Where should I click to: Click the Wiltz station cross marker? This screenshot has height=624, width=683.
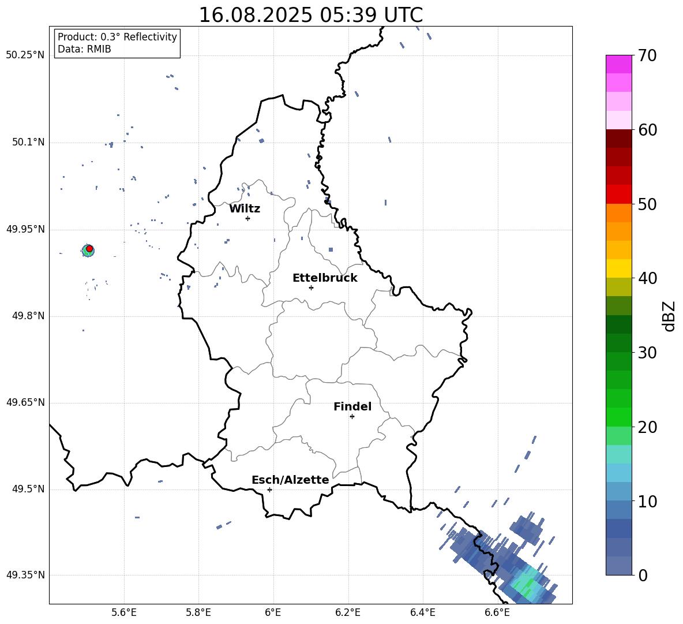pos(247,218)
